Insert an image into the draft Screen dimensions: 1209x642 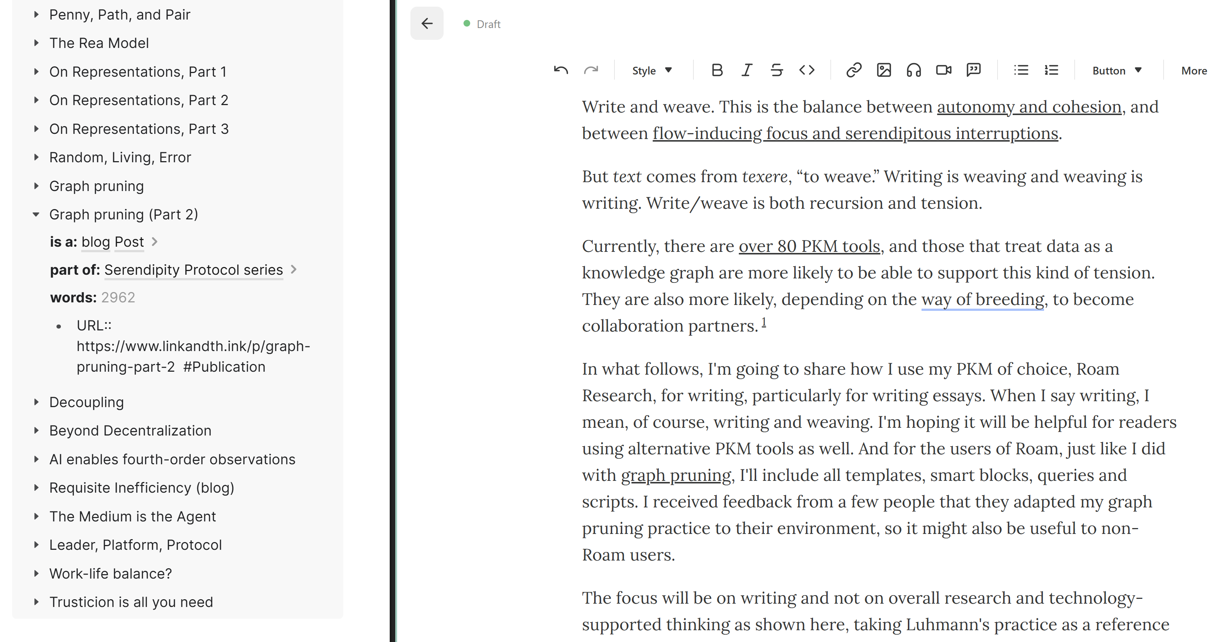click(884, 70)
